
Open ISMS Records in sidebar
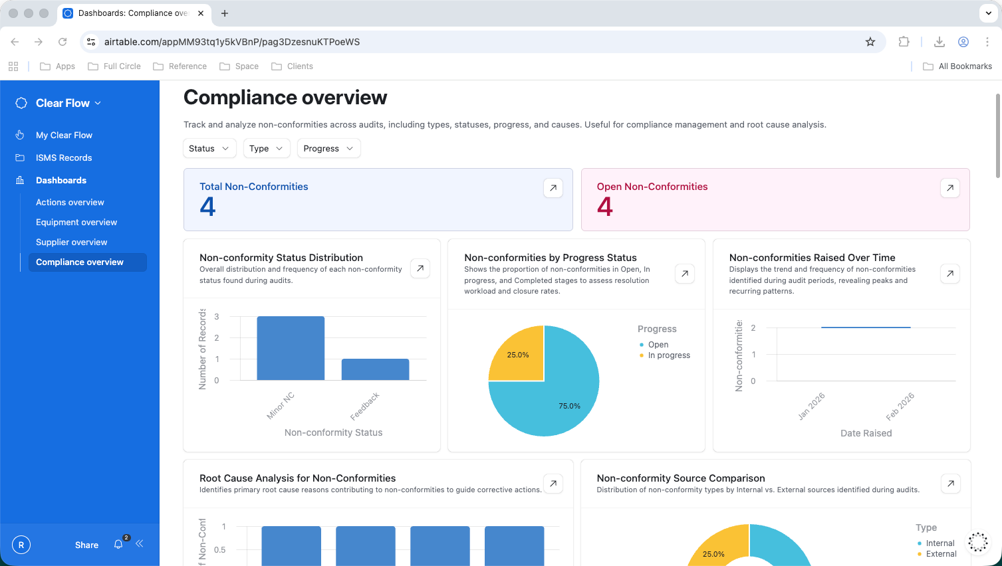64,158
